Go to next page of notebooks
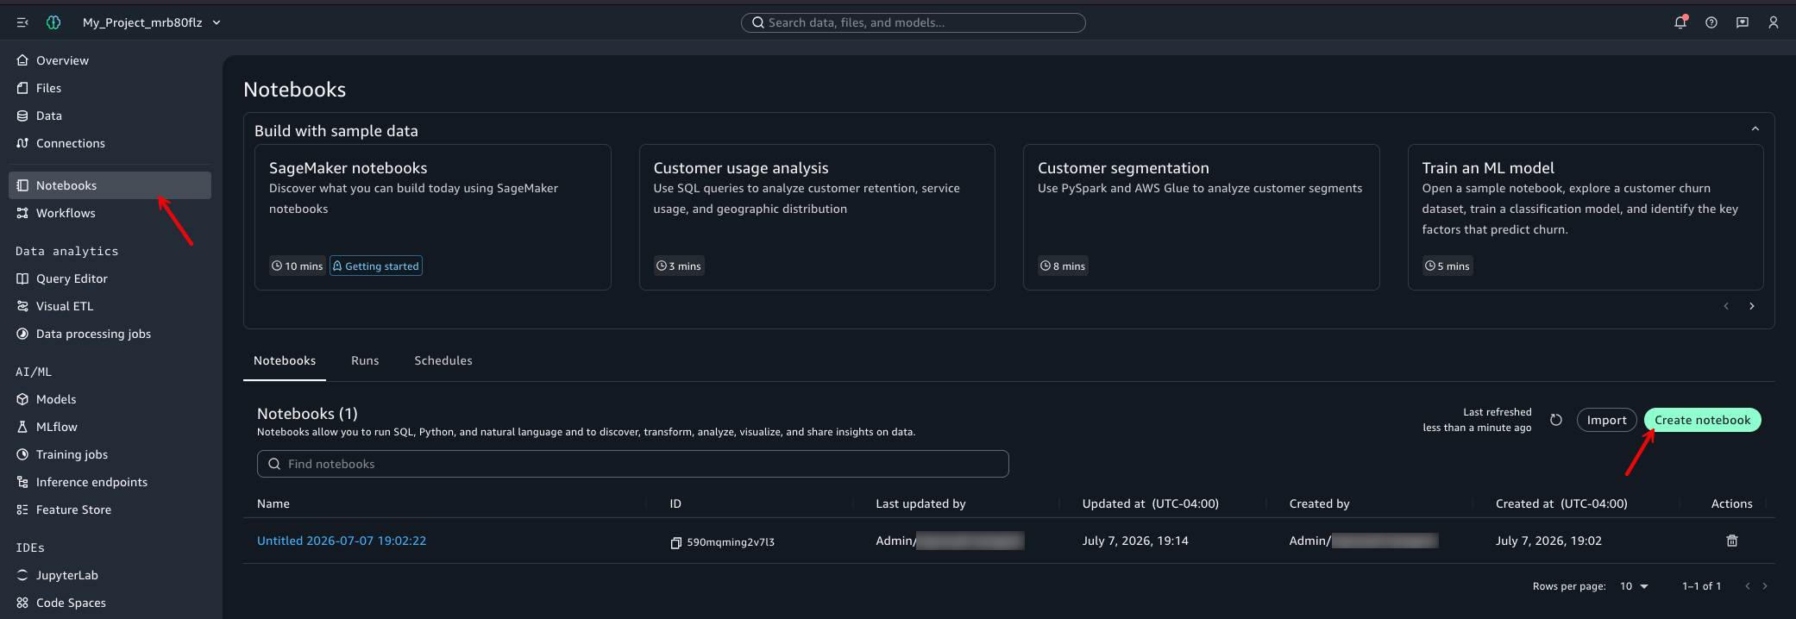This screenshot has width=1796, height=619. pos(1765,586)
